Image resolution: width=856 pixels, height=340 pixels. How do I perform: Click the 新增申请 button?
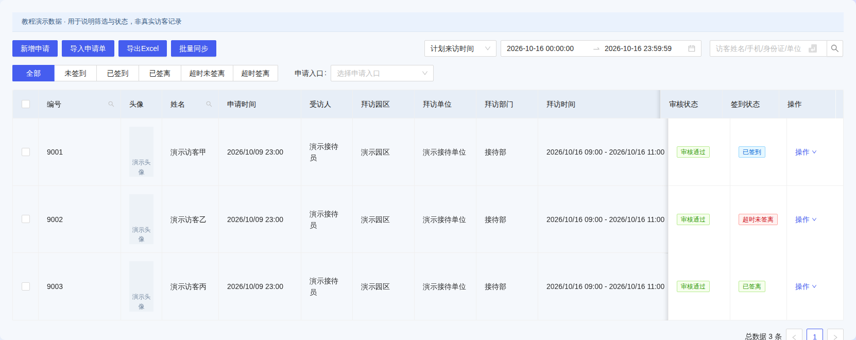(x=35, y=48)
